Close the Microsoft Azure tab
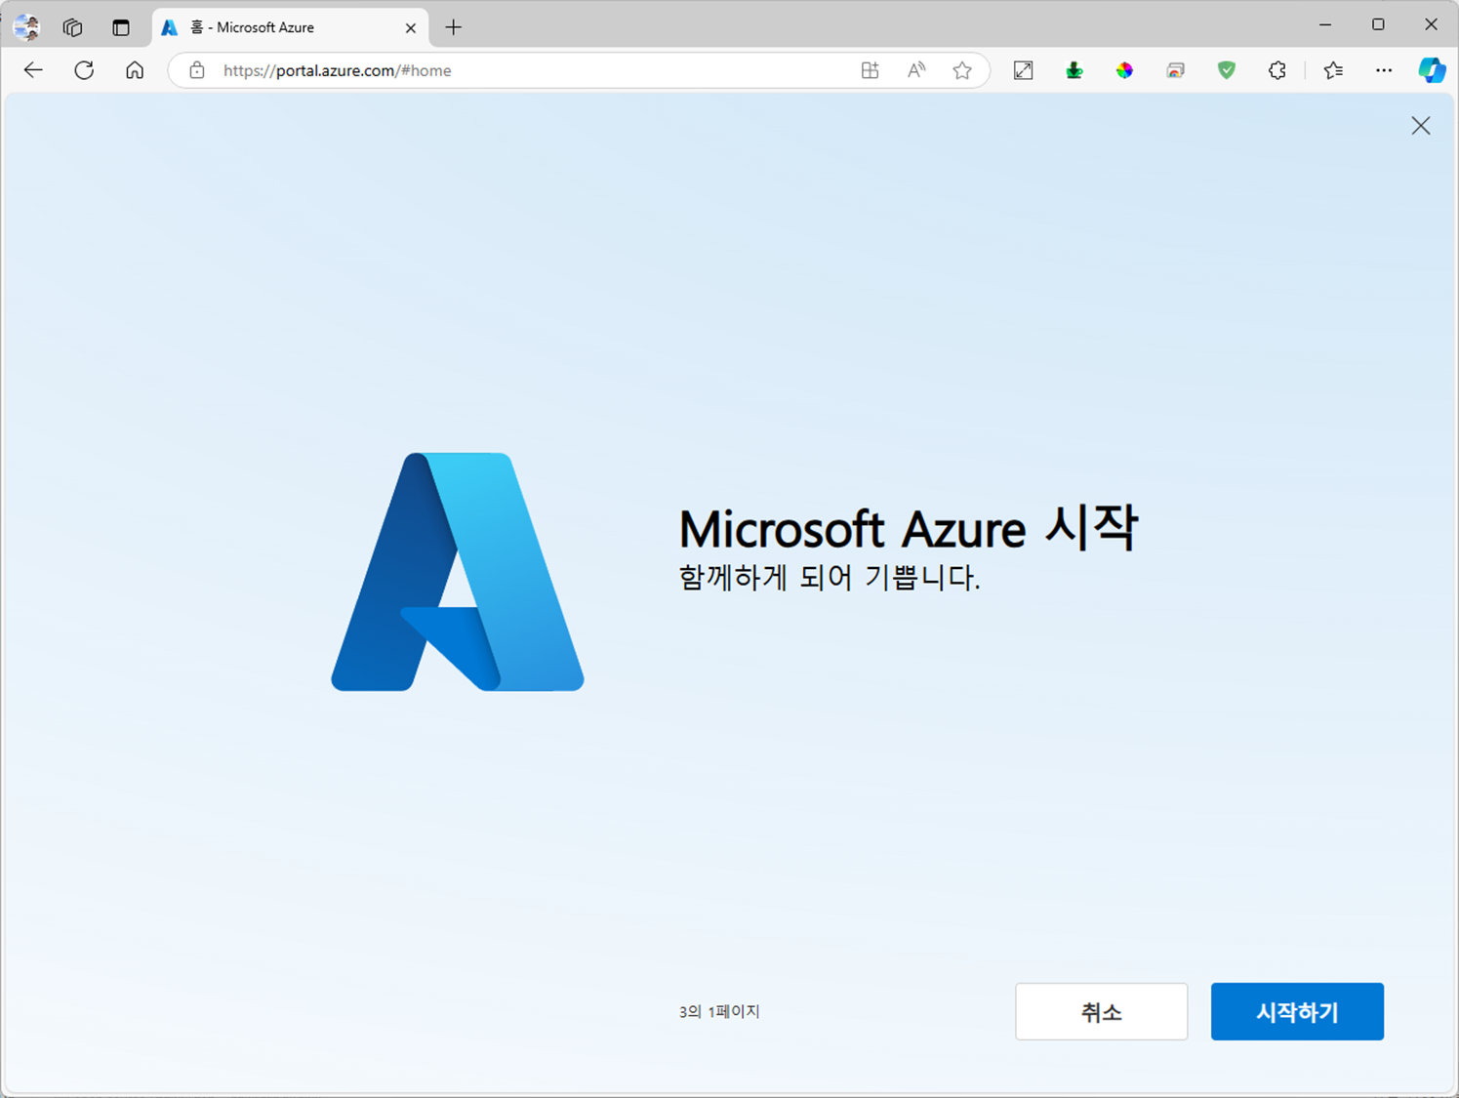 click(x=411, y=28)
